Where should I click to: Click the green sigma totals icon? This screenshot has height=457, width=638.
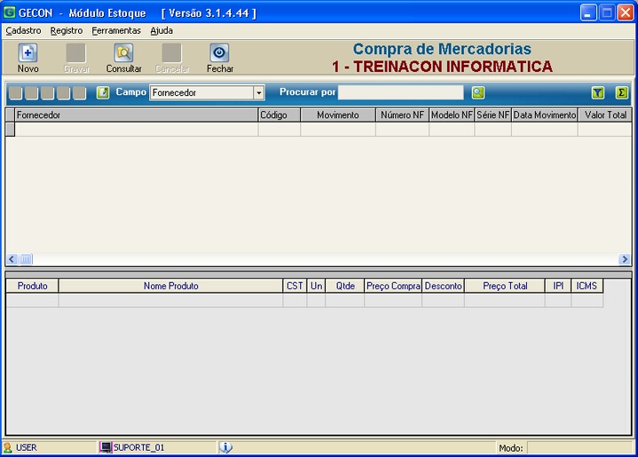[x=621, y=92]
